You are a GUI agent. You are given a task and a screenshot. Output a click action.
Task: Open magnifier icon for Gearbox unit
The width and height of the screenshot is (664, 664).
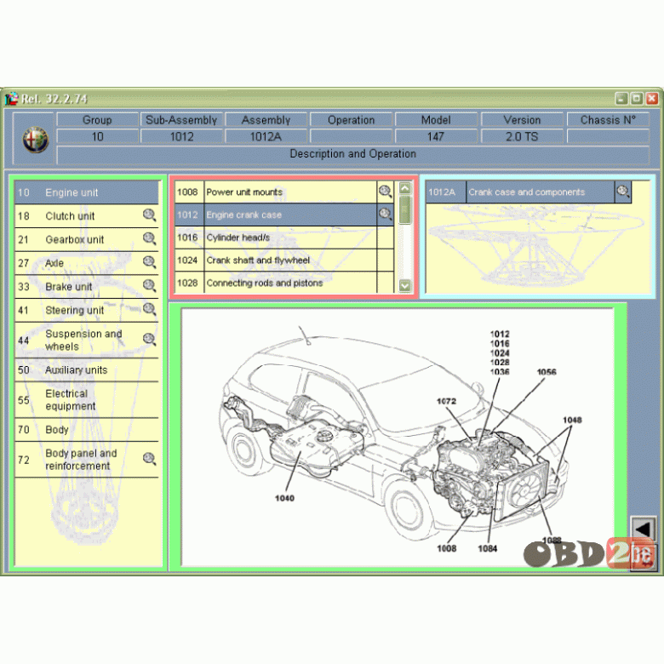click(x=149, y=239)
